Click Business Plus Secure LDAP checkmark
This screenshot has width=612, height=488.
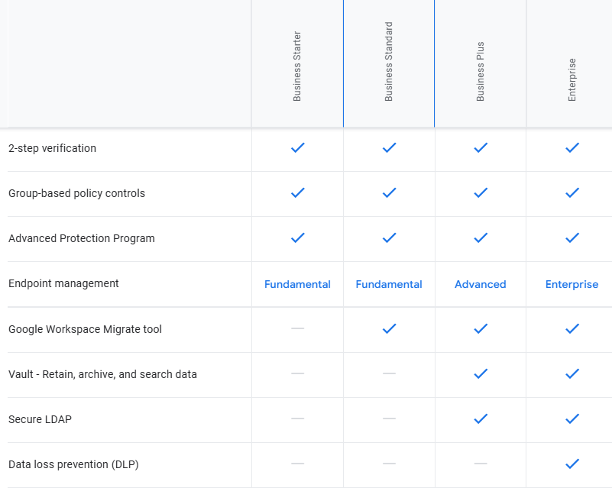481,419
